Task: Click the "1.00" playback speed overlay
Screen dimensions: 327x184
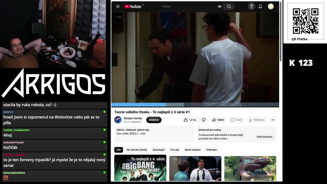Action: (118, 17)
